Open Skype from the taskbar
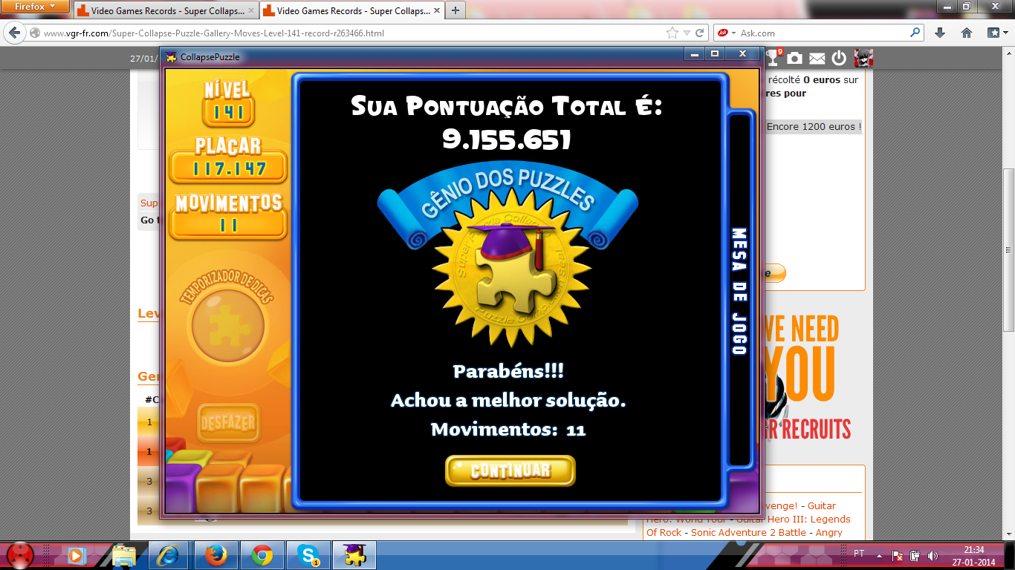Screen dimensions: 1015x570 (308, 555)
